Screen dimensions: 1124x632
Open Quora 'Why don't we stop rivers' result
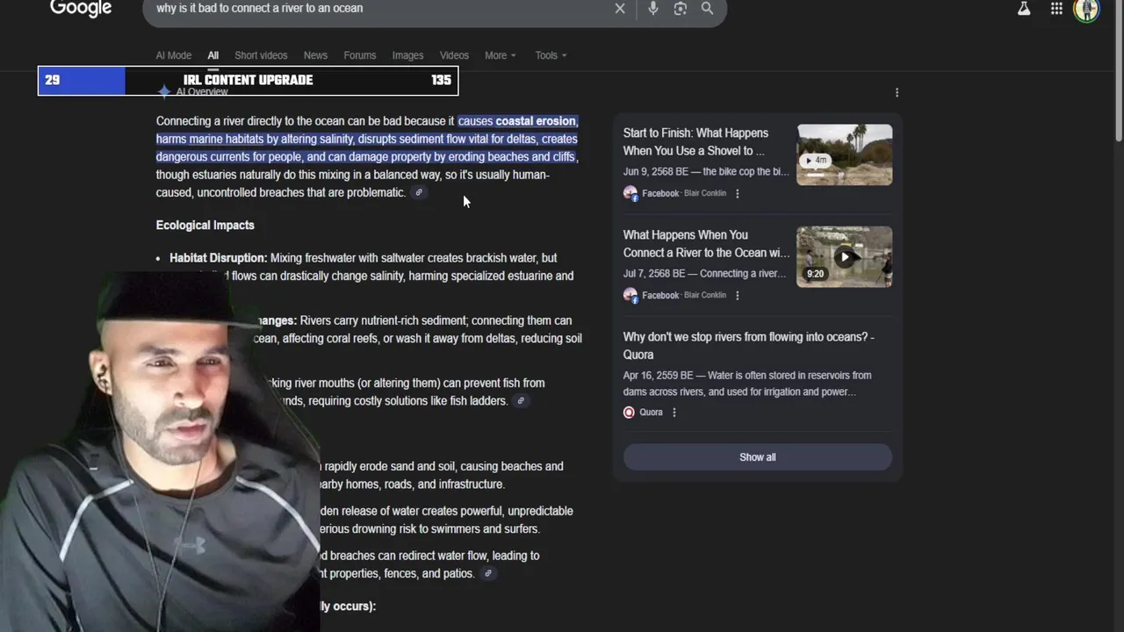click(x=748, y=345)
